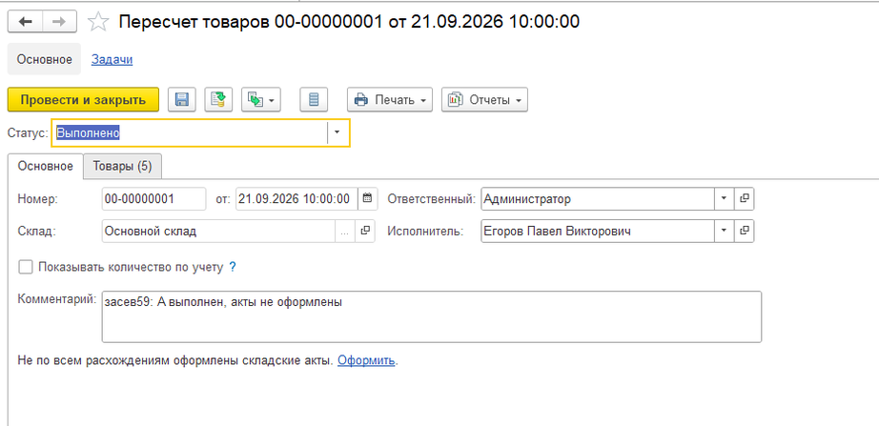The width and height of the screenshot is (879, 426).
Task: Select the inner Основное tab
Action: point(46,167)
